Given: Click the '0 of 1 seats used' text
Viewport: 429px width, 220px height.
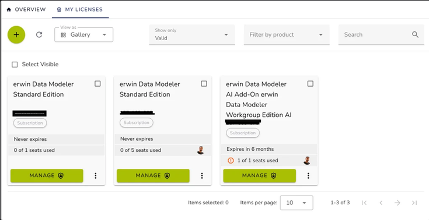Looking at the screenshot, I should click(34, 150).
